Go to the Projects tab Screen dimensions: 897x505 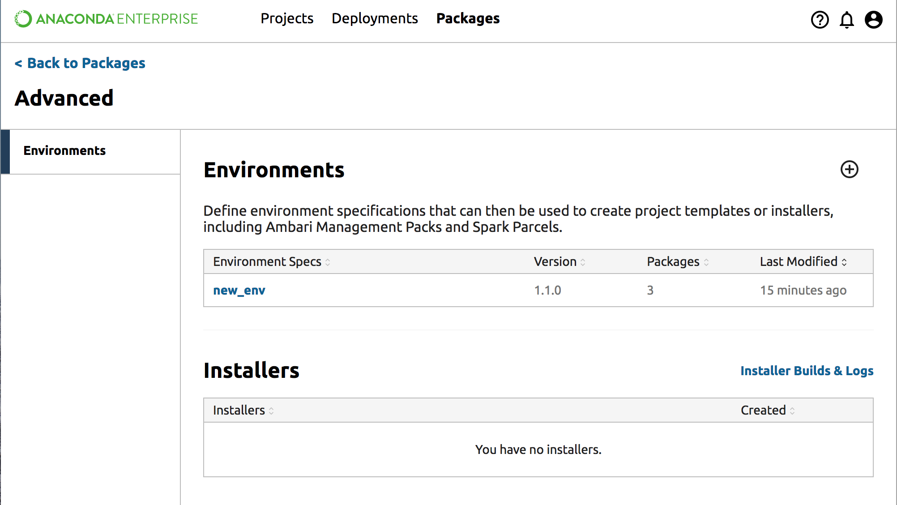(x=287, y=18)
